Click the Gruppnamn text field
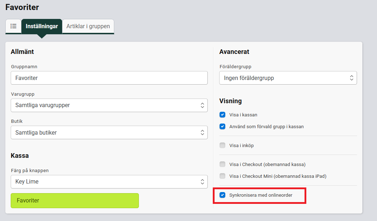Viewport: 377px width, 221px height. point(109,78)
